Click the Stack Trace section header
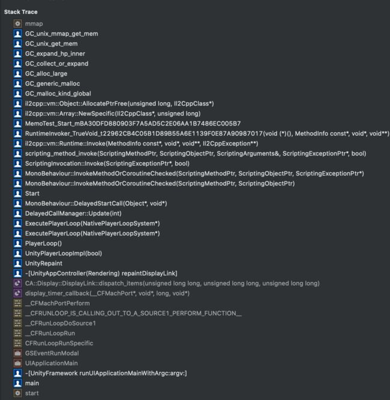The image size is (390, 400). pyautogui.click(x=20, y=12)
